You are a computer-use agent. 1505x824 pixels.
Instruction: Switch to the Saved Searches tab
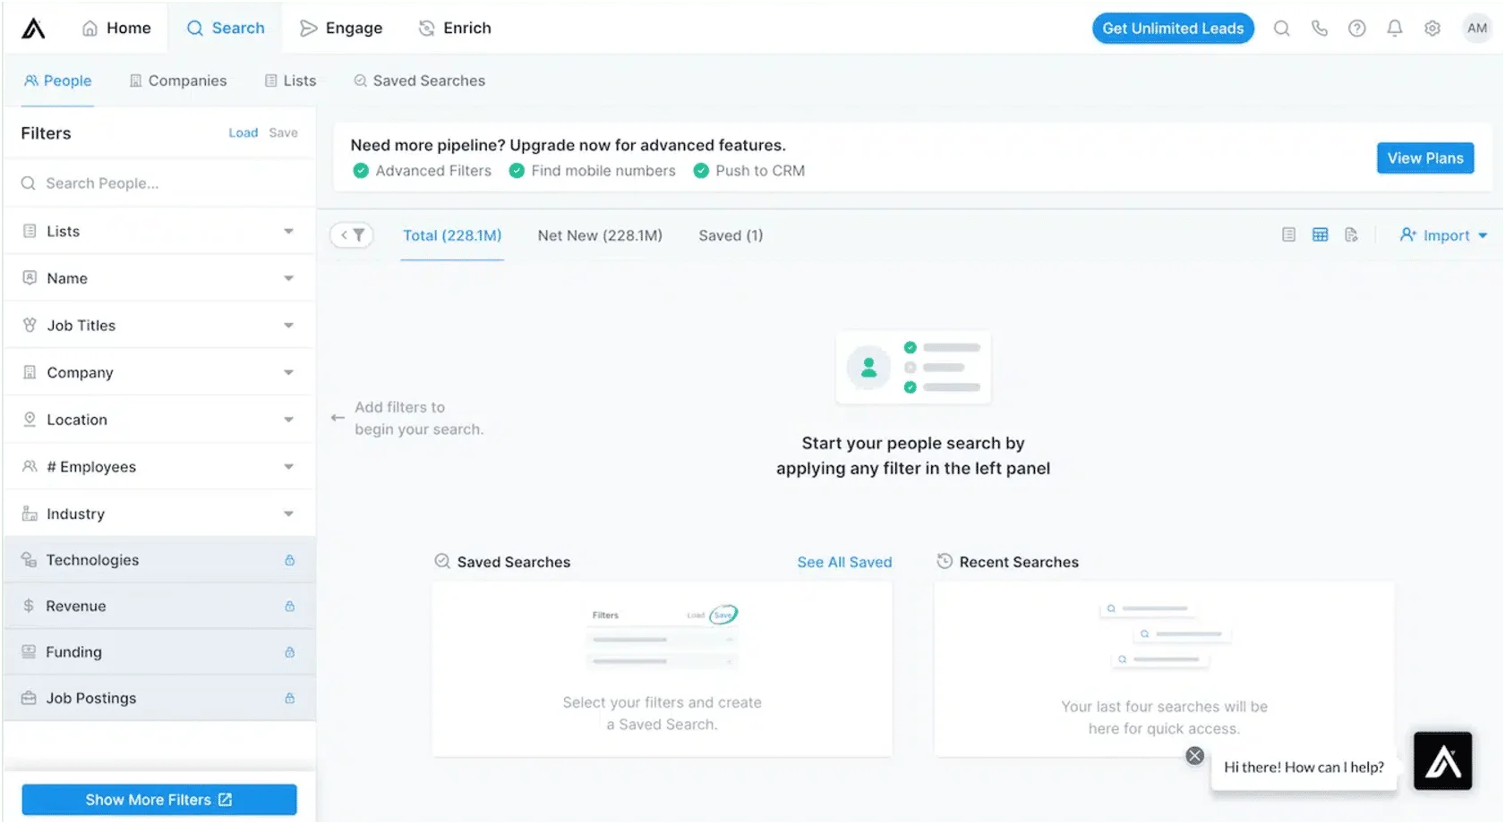point(420,81)
